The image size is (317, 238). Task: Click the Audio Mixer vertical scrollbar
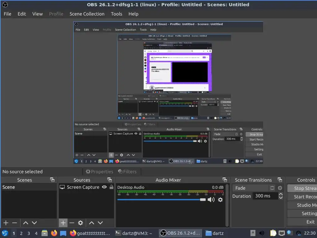tap(227, 205)
